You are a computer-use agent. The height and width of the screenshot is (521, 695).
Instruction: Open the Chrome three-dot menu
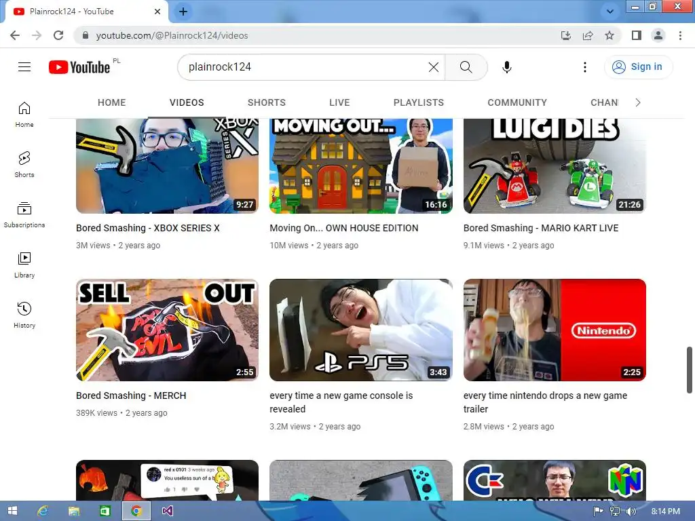(x=680, y=35)
